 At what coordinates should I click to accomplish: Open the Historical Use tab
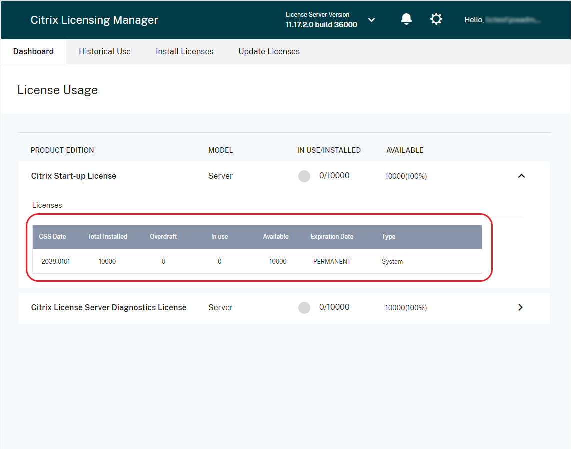105,51
